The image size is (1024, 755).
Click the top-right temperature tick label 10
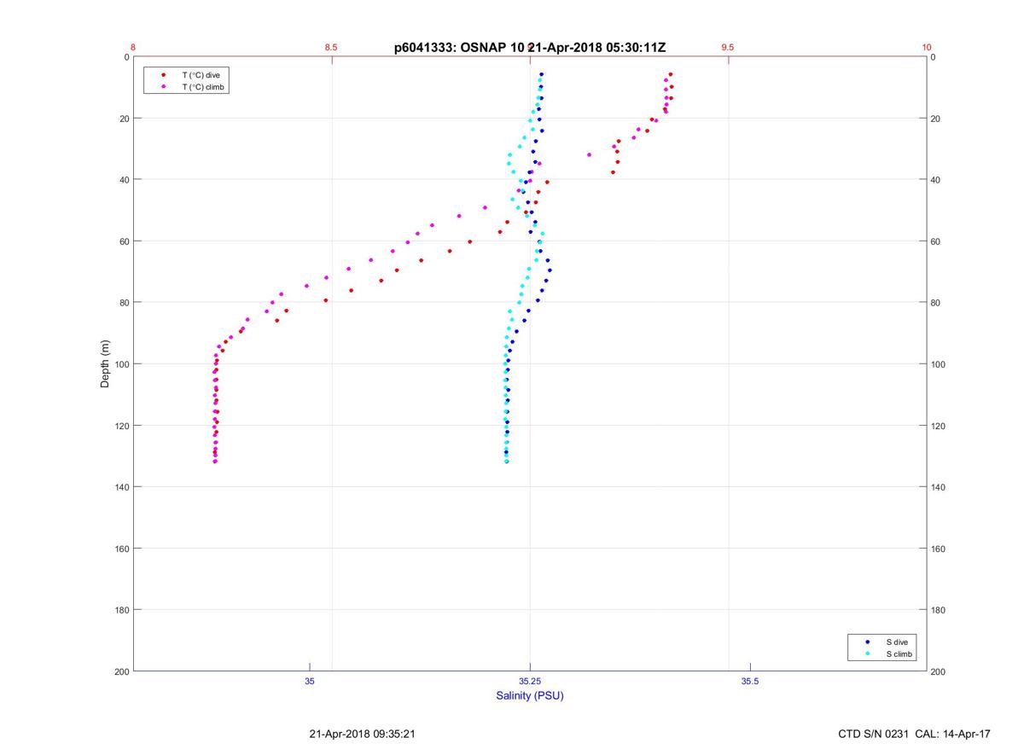927,47
